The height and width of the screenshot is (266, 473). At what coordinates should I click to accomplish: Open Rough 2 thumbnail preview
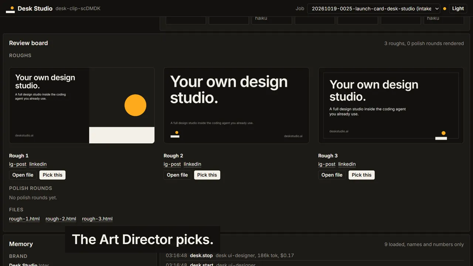pyautogui.click(x=236, y=105)
